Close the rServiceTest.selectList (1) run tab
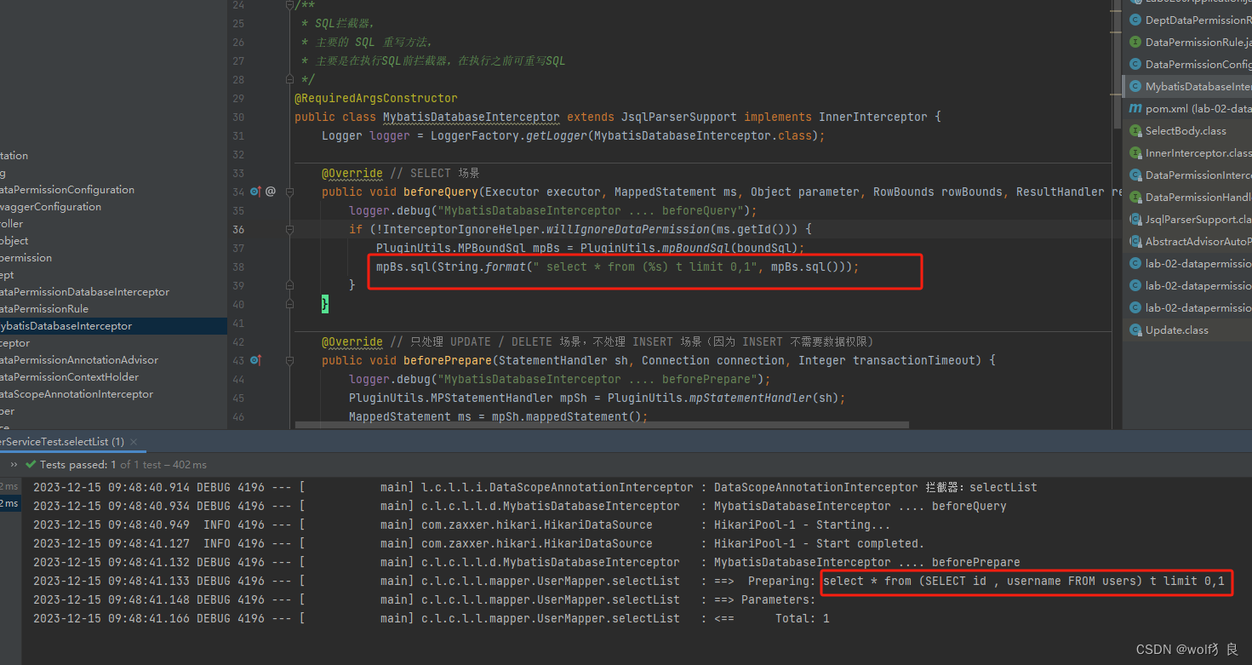The height and width of the screenshot is (665, 1252). tap(134, 442)
